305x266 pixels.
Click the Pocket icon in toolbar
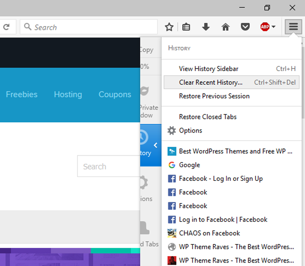pyautogui.click(x=245, y=27)
